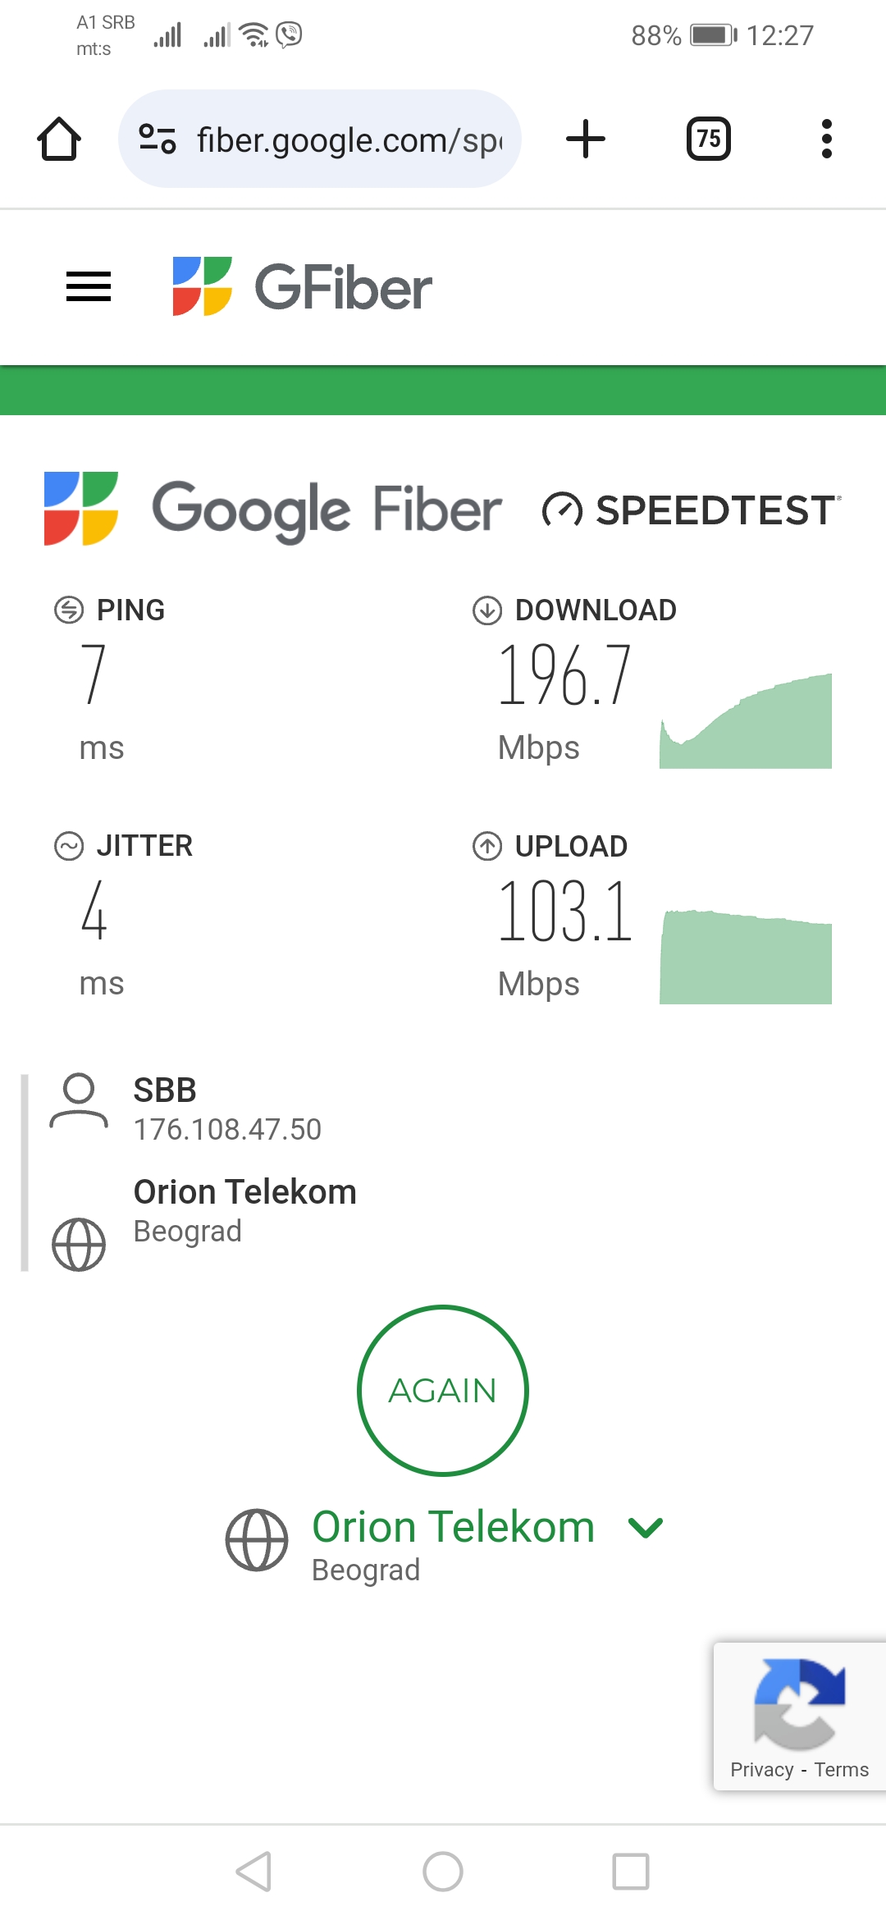Tap the Android back navigation button

pos(253,1872)
